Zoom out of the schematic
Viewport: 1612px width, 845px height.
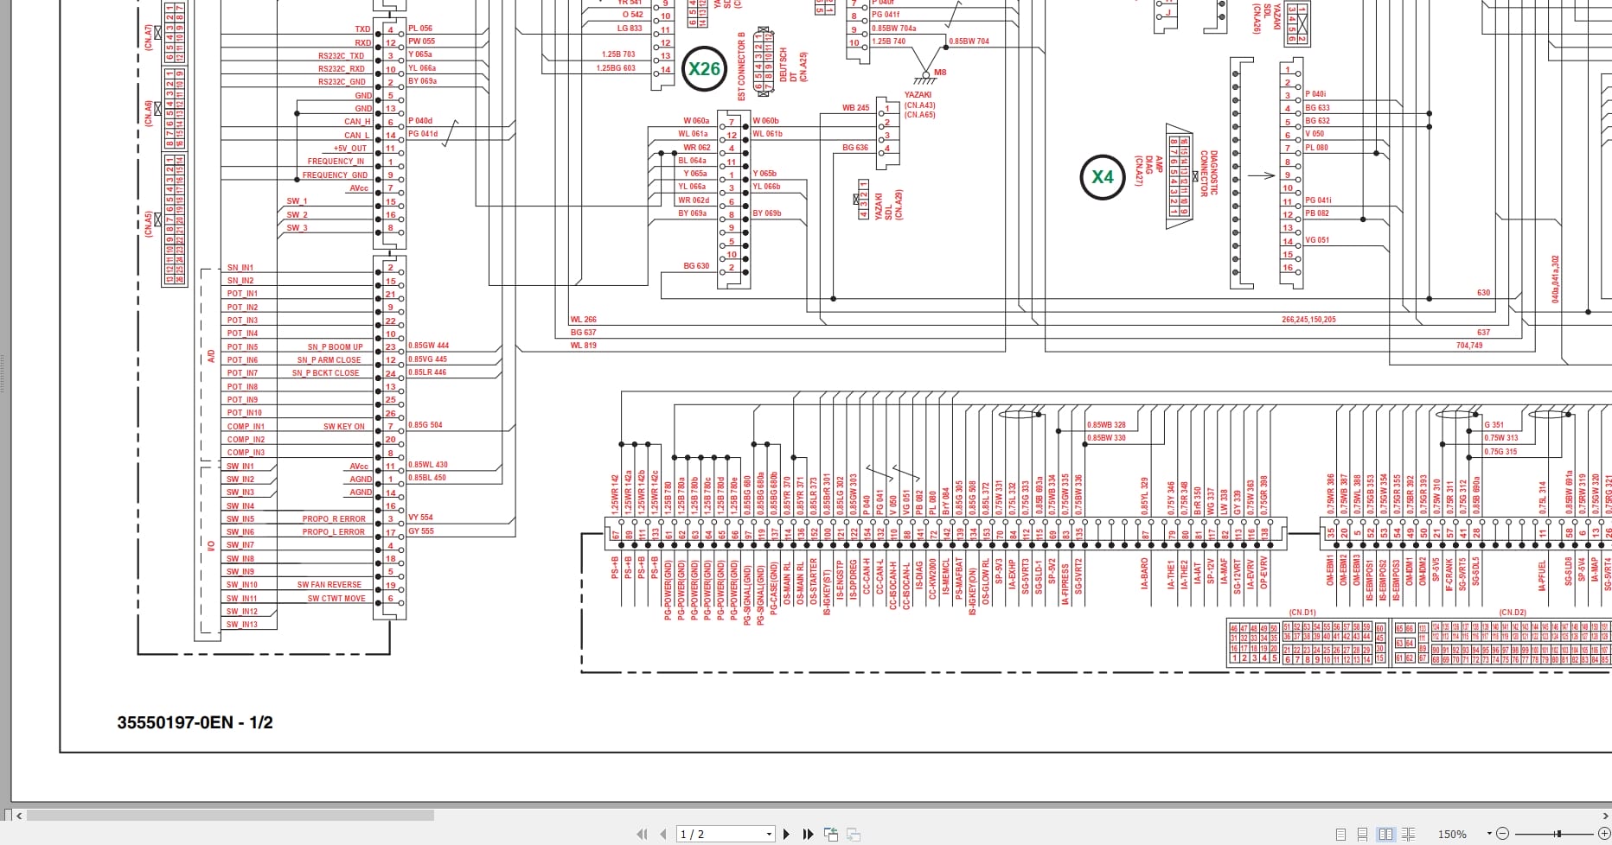click(x=1503, y=833)
